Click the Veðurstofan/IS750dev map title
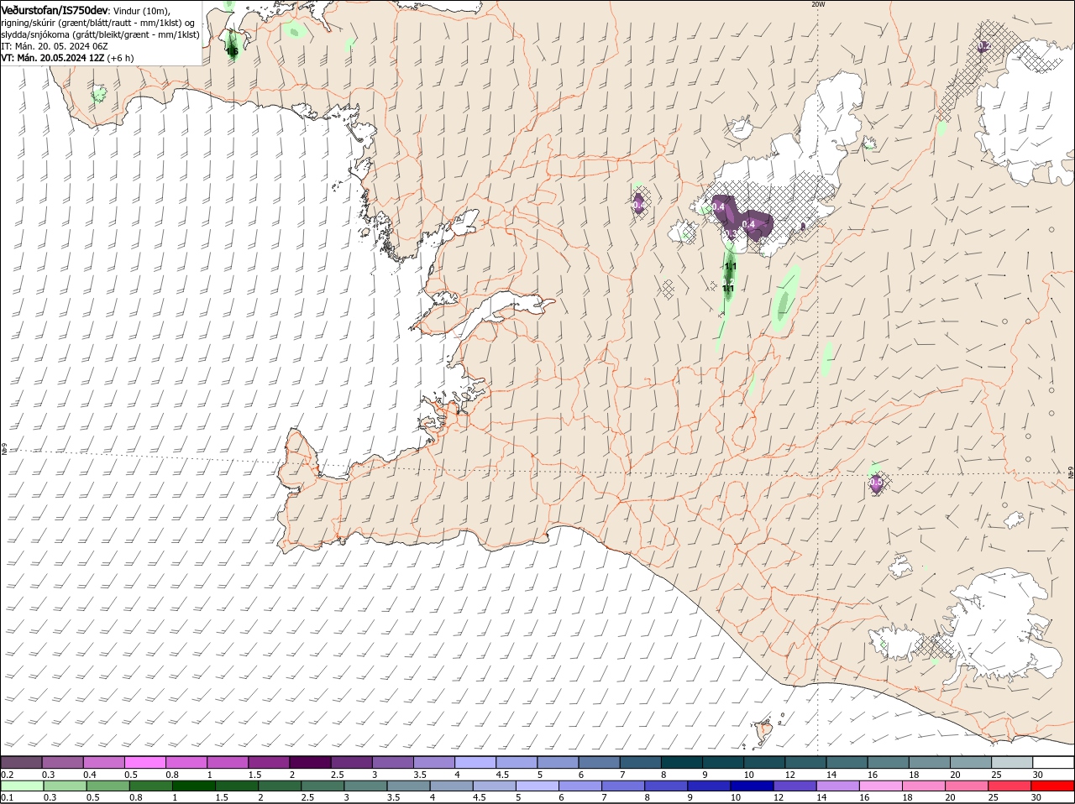This screenshot has width=1075, height=804. click(55, 9)
